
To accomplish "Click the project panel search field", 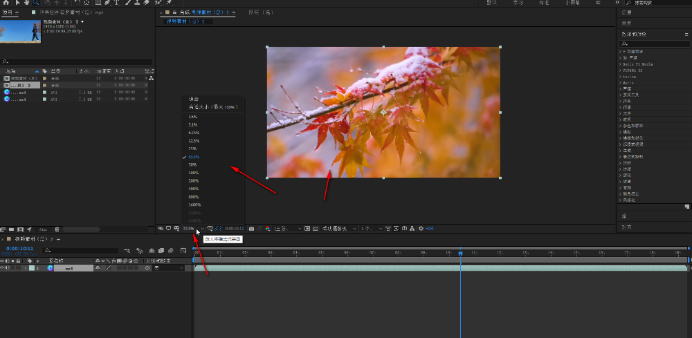I will click(76, 62).
